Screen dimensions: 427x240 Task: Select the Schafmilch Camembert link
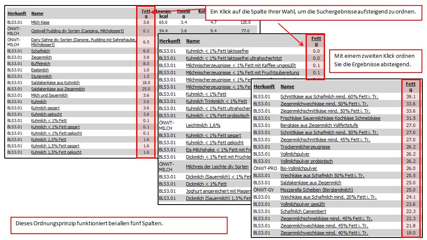303,211
